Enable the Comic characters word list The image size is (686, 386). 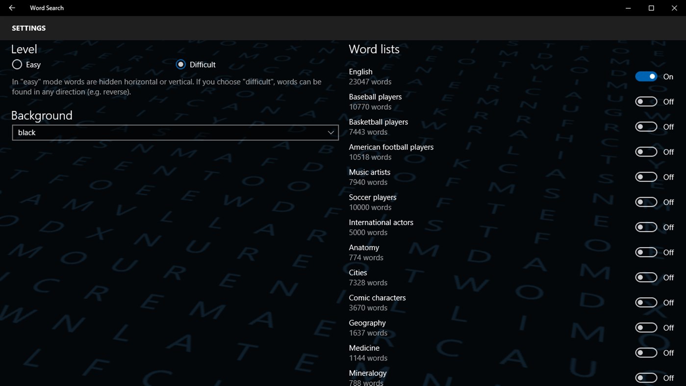[646, 302]
